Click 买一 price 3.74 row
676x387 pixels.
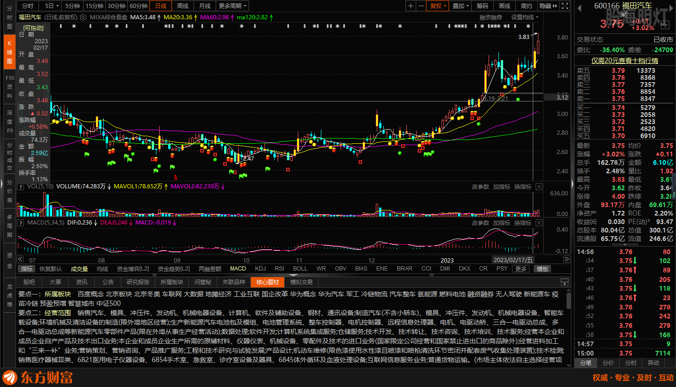624,108
